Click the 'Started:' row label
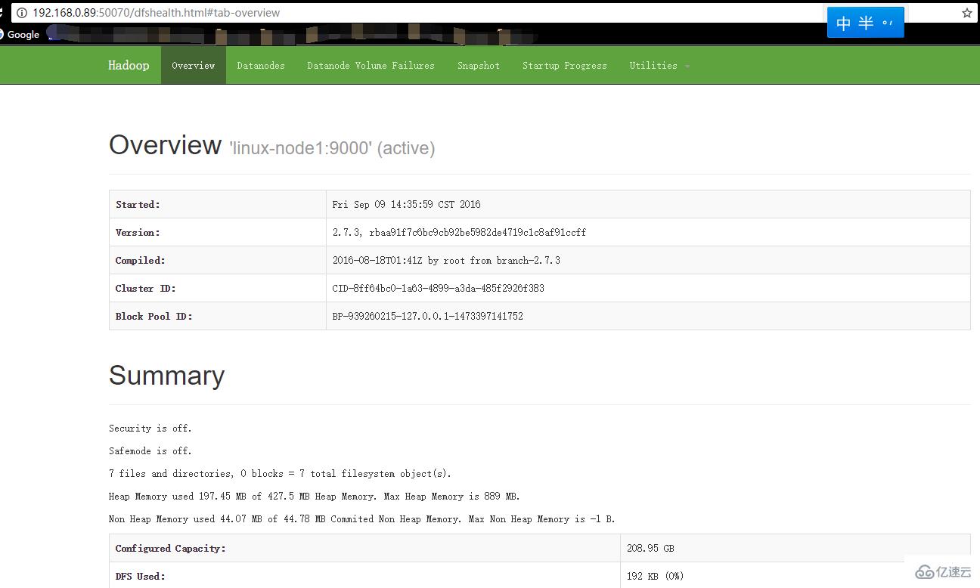The height and width of the screenshot is (588, 980). click(138, 204)
